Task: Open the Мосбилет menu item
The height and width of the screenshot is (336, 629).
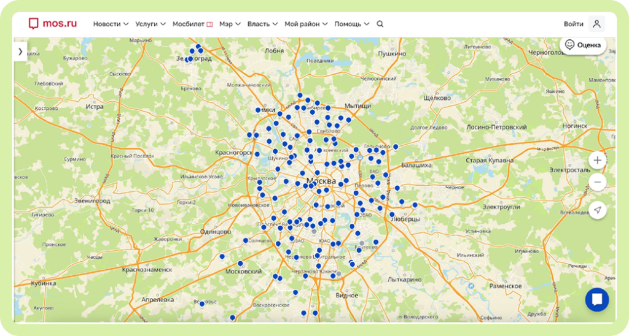Action: pos(192,24)
